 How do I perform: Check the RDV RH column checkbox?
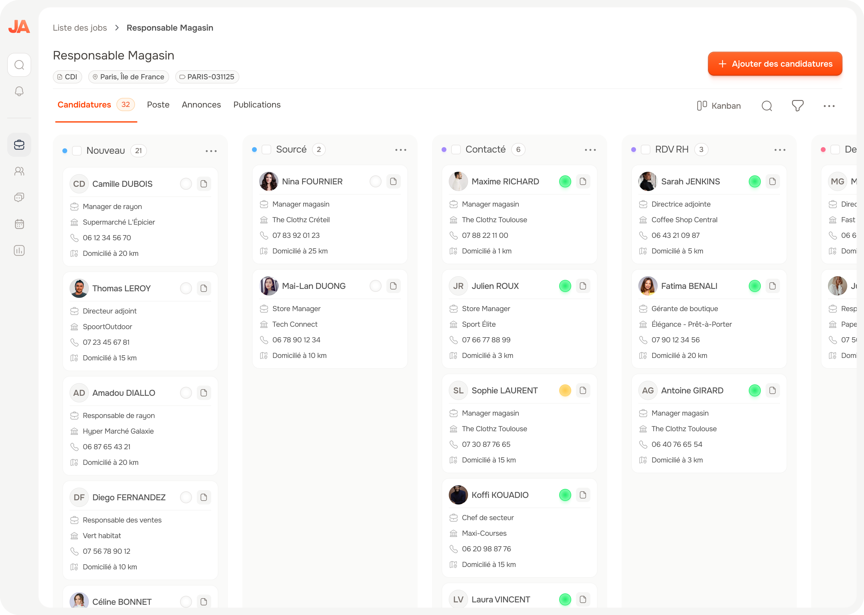[x=646, y=150]
